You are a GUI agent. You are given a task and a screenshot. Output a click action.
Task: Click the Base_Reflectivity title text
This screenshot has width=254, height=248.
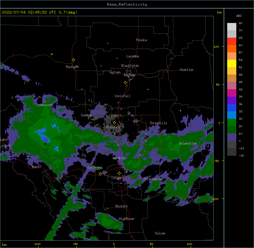(x=127, y=4)
